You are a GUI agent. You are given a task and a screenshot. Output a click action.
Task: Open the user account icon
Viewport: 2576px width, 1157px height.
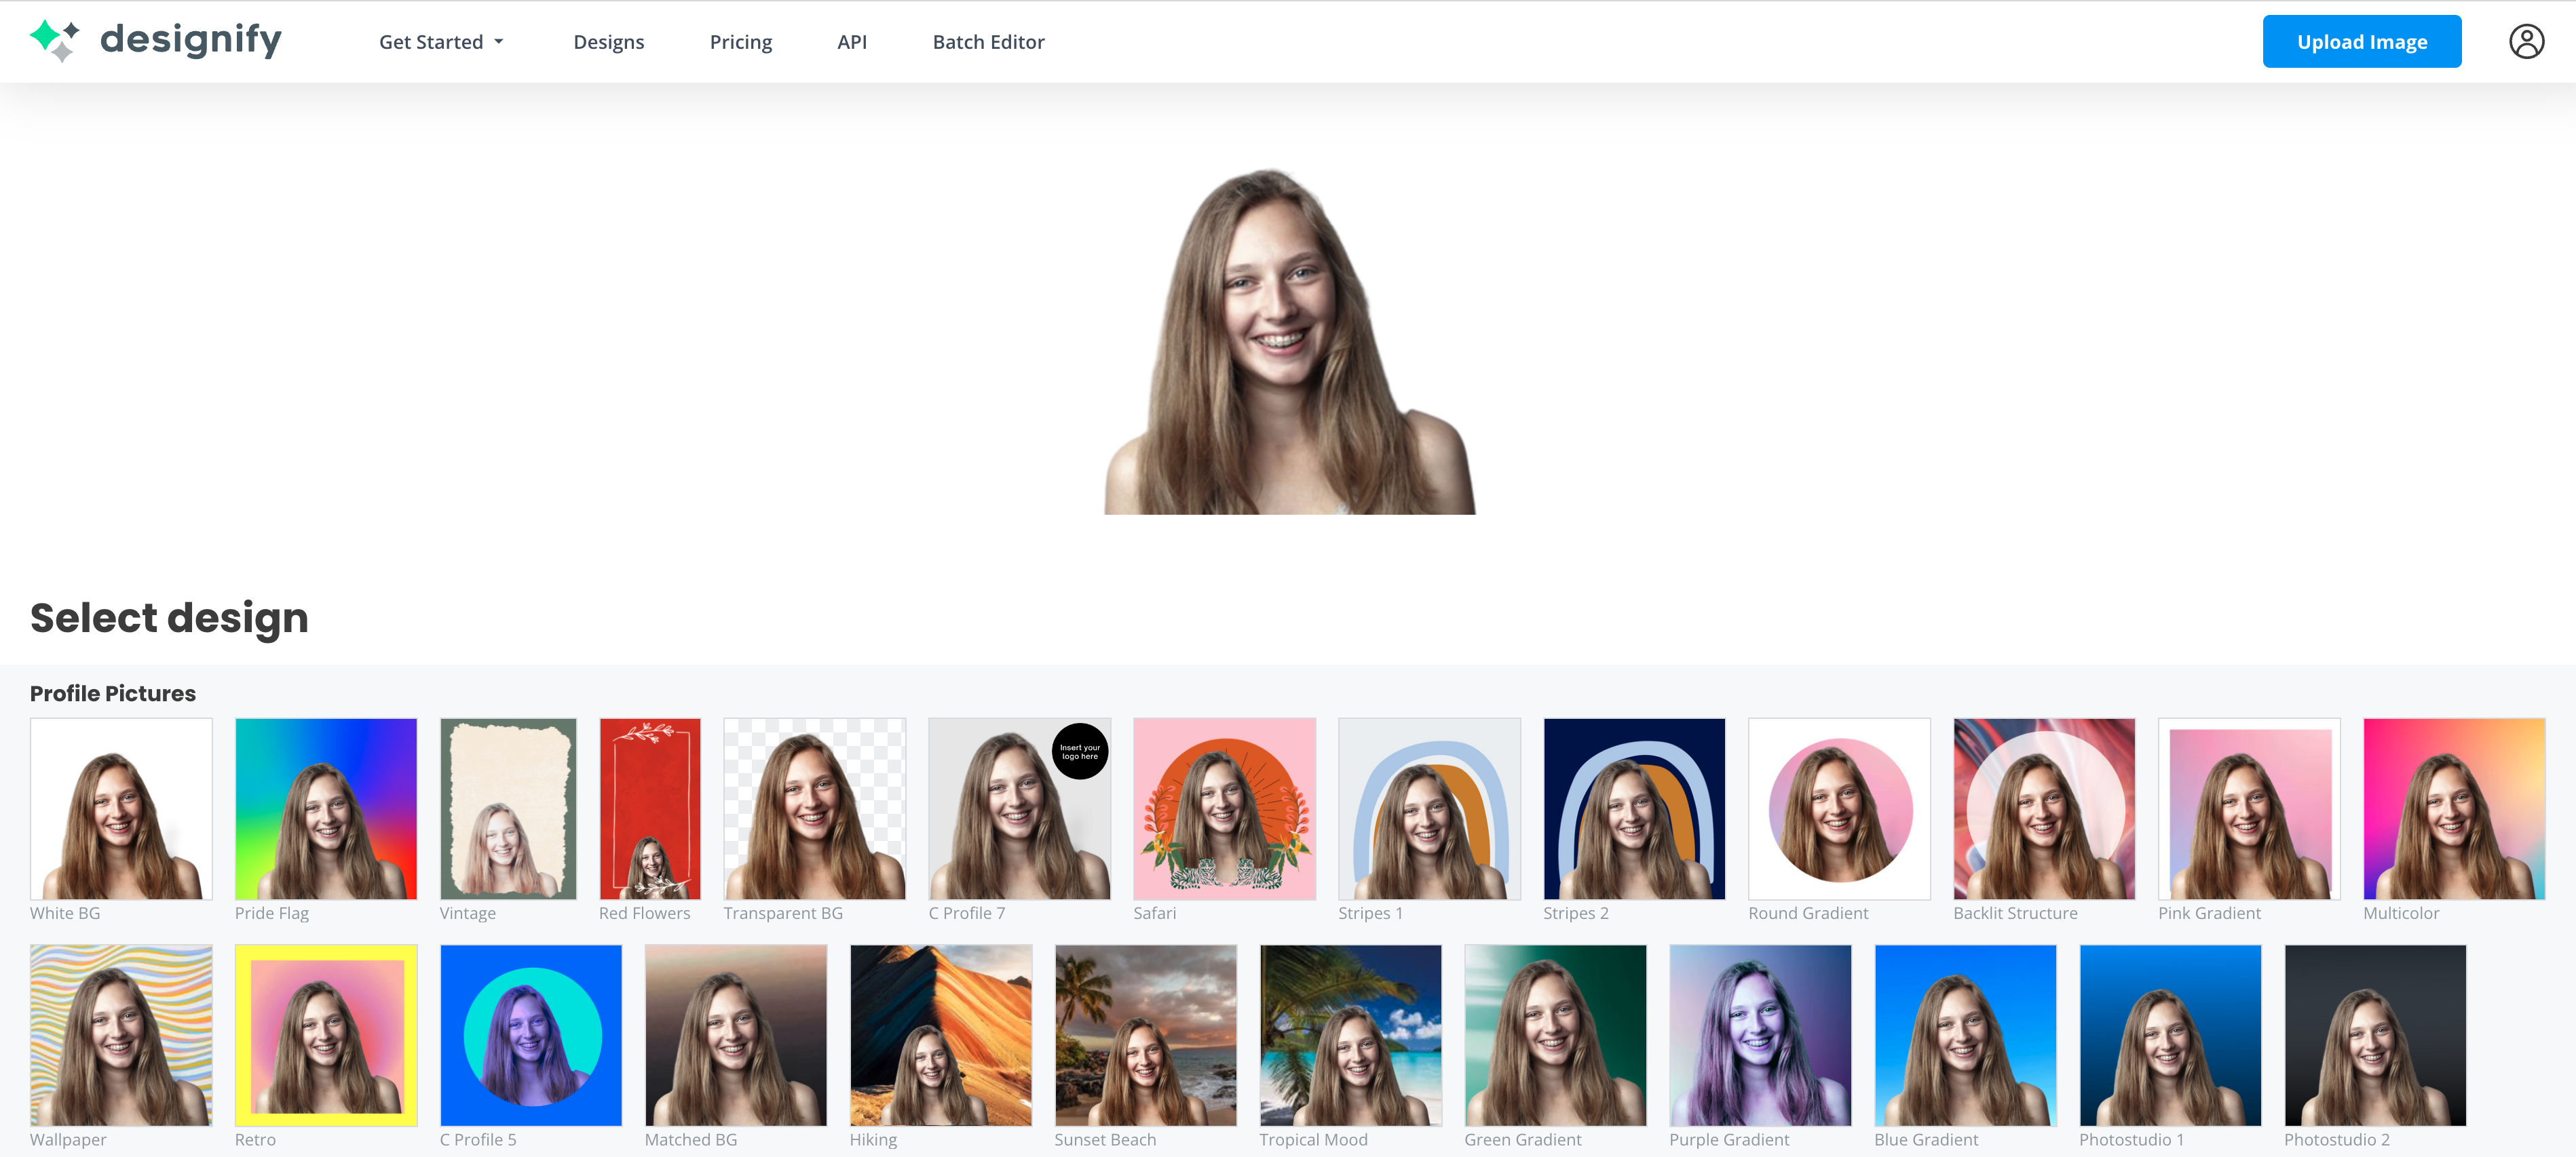tap(2526, 42)
